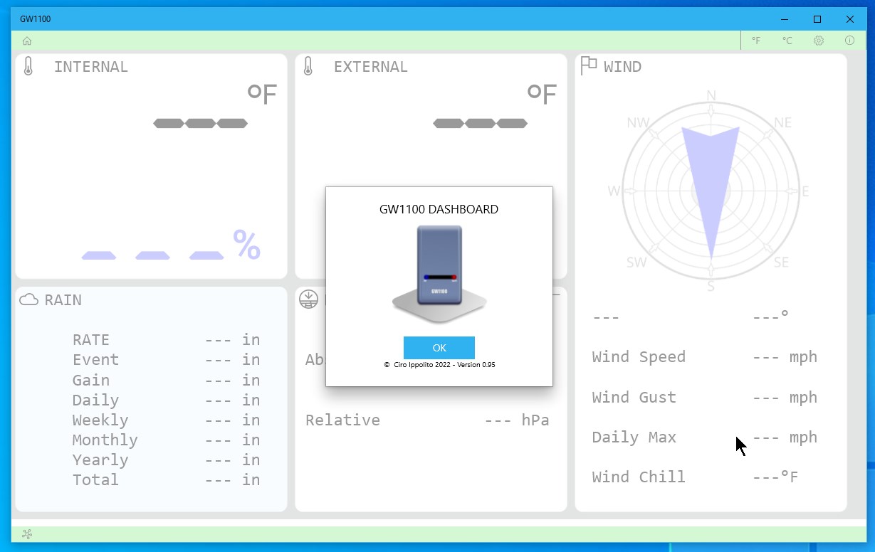Click the INTERNAL °F unit symbol
Screen dimensions: 875x552
262,93
